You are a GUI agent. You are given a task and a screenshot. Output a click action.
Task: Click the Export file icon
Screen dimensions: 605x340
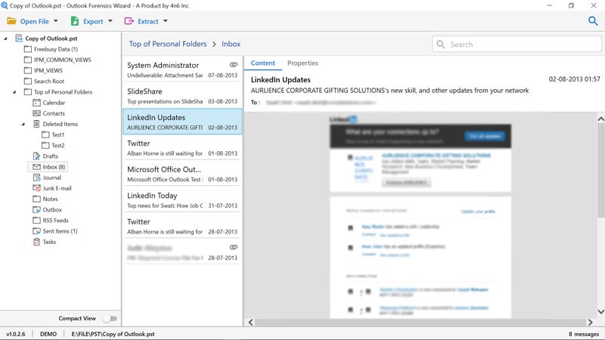coord(75,21)
